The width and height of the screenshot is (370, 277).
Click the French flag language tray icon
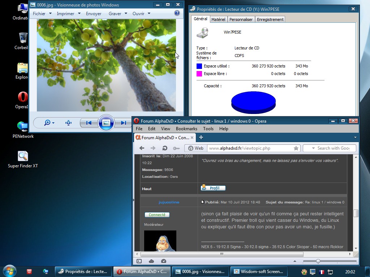click(321, 272)
